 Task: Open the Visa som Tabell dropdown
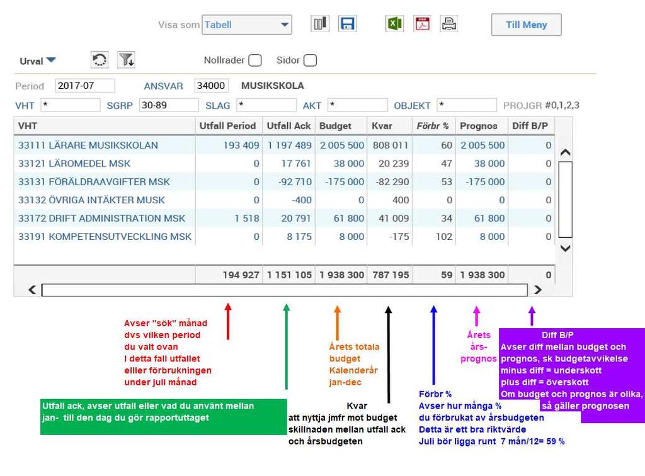tap(247, 25)
